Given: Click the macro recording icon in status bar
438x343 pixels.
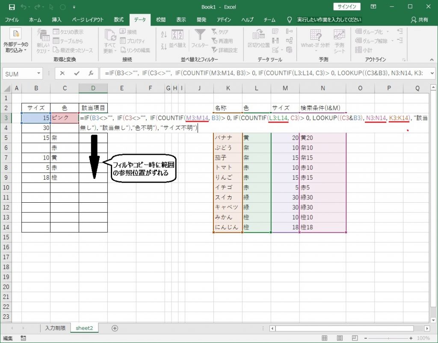Looking at the screenshot, I should coord(23,338).
